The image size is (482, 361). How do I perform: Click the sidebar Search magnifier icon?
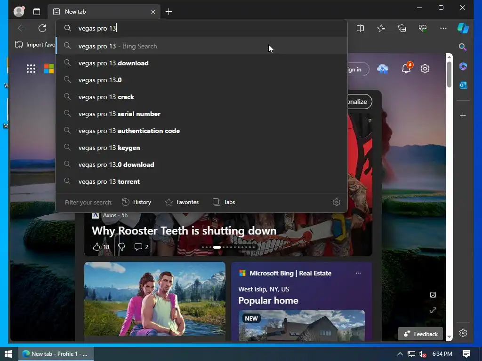click(x=463, y=47)
